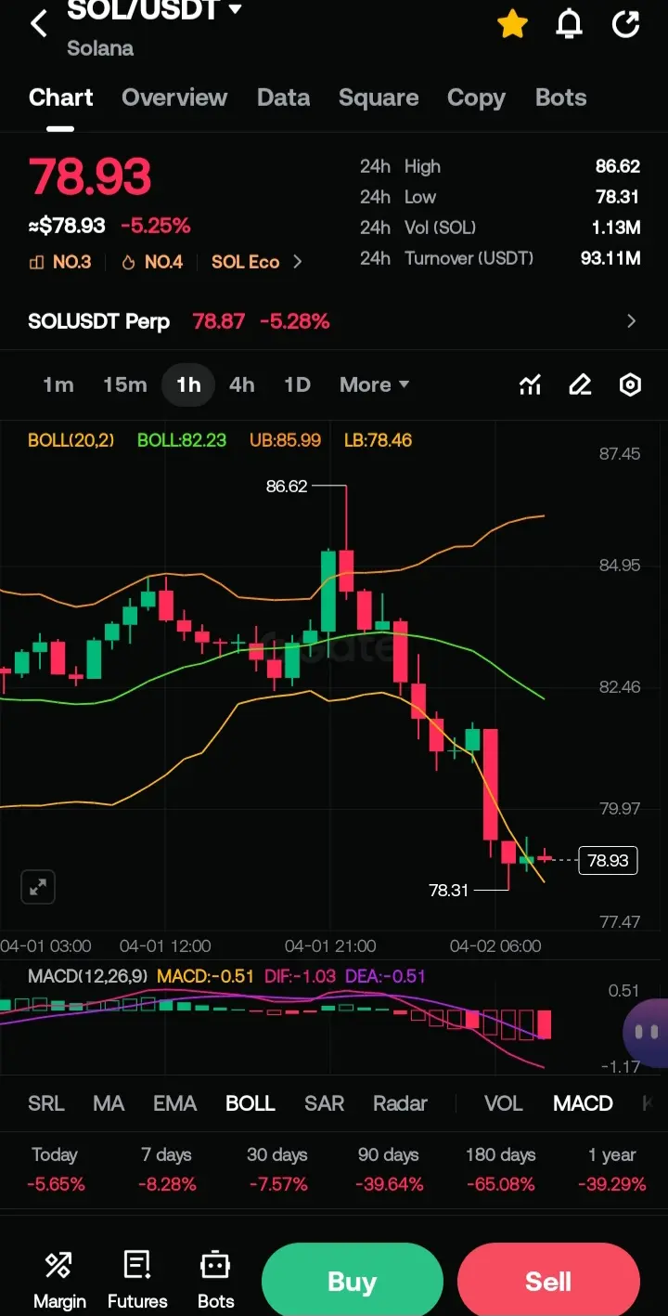The width and height of the screenshot is (668, 1316).
Task: Toggle the BOLL indicator
Action: click(x=250, y=1103)
